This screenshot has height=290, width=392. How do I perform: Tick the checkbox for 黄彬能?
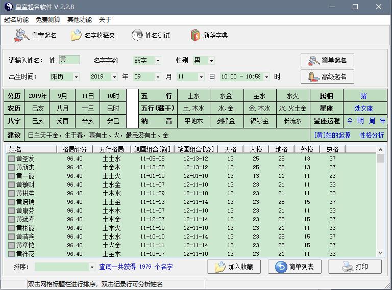[11, 228]
